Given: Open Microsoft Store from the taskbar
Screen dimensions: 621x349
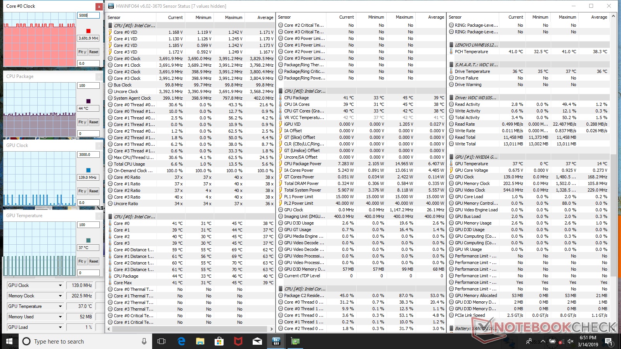Looking at the screenshot, I should coord(219,341).
